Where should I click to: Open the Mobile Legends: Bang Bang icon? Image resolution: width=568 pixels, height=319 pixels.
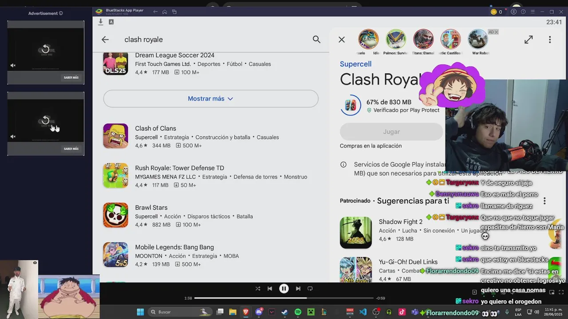(116, 254)
